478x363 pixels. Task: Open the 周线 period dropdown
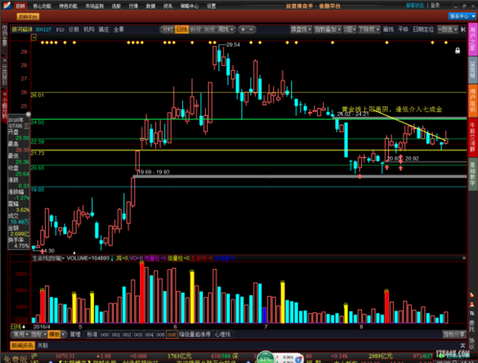click(226, 30)
